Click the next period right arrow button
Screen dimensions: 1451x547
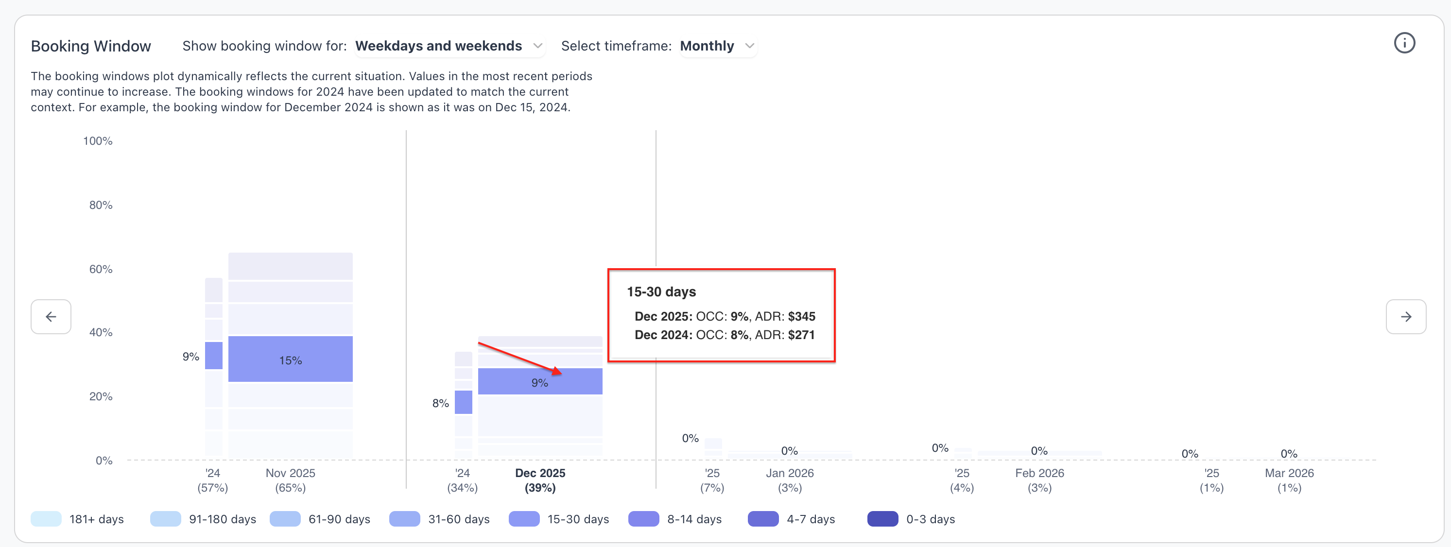click(1405, 317)
